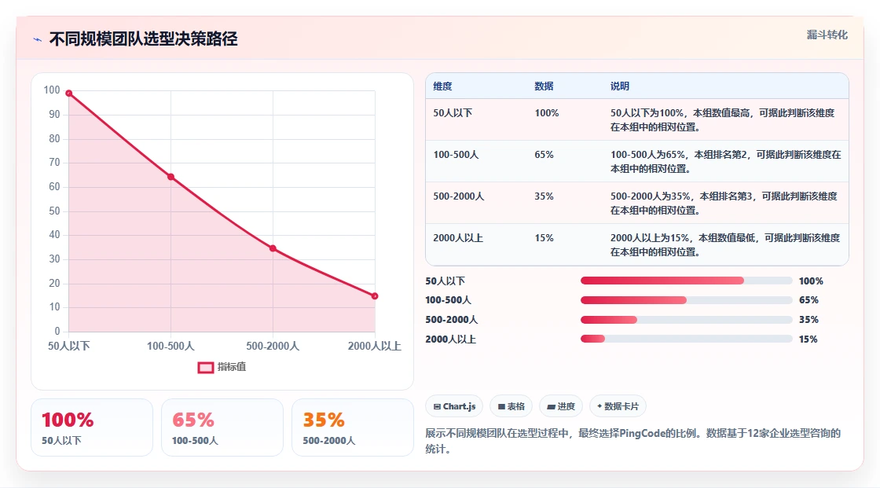Click the 2000人以上 x-axis label on the chart
Viewport: 880px width, 488px height.
[x=374, y=346]
